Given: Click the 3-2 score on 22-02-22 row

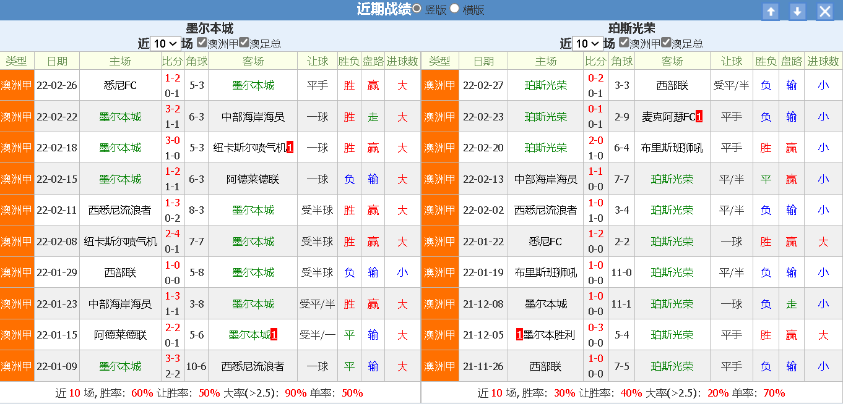Looking at the screenshot, I should point(172,109).
